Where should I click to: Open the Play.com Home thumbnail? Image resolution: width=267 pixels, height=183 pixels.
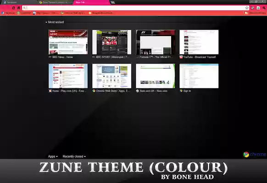pos(68,76)
